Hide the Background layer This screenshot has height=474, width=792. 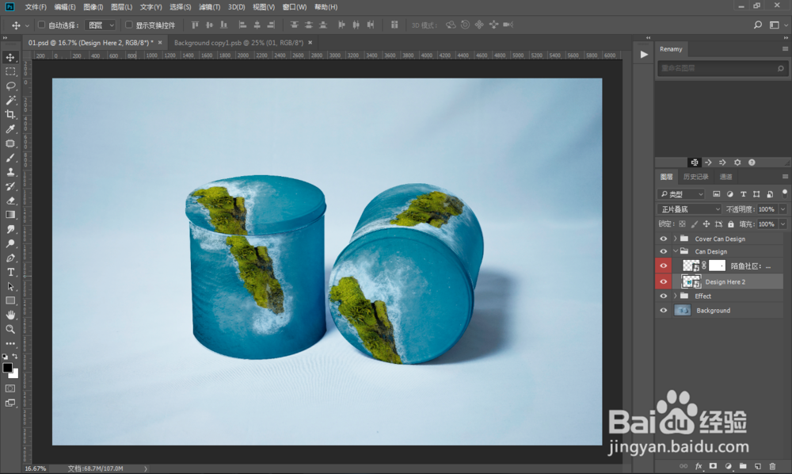(663, 310)
